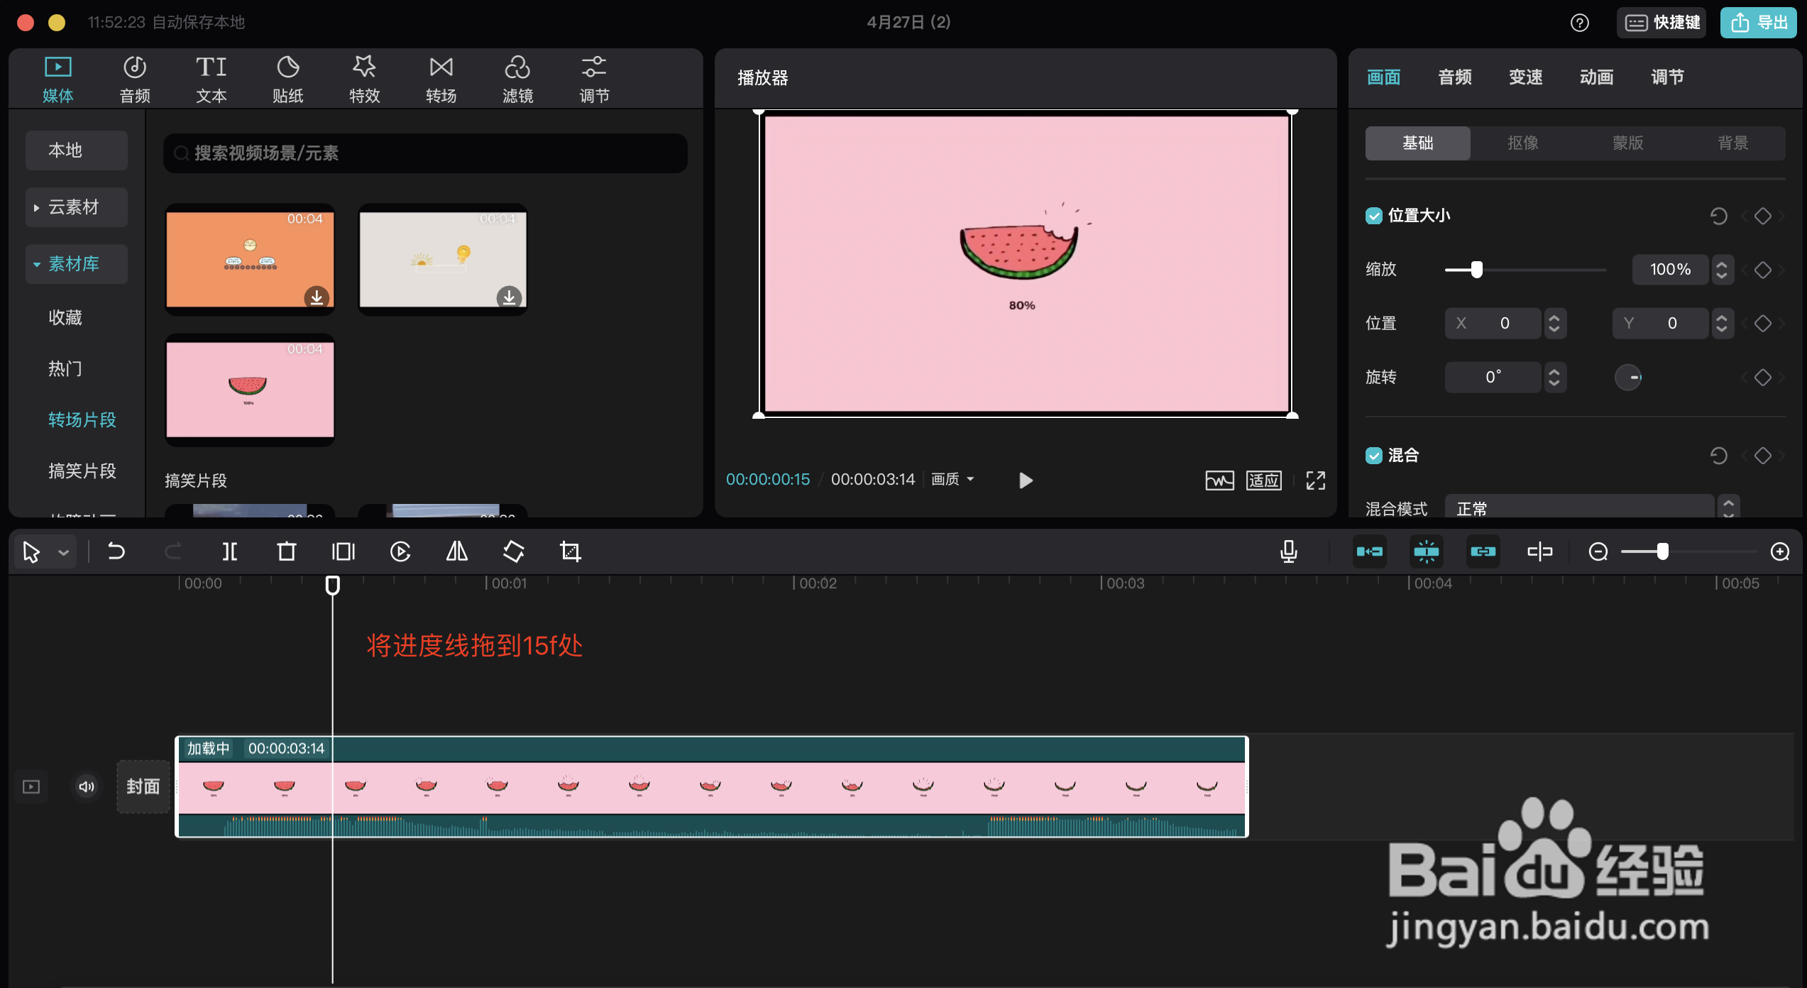Open the 本地 local media button

tap(77, 150)
